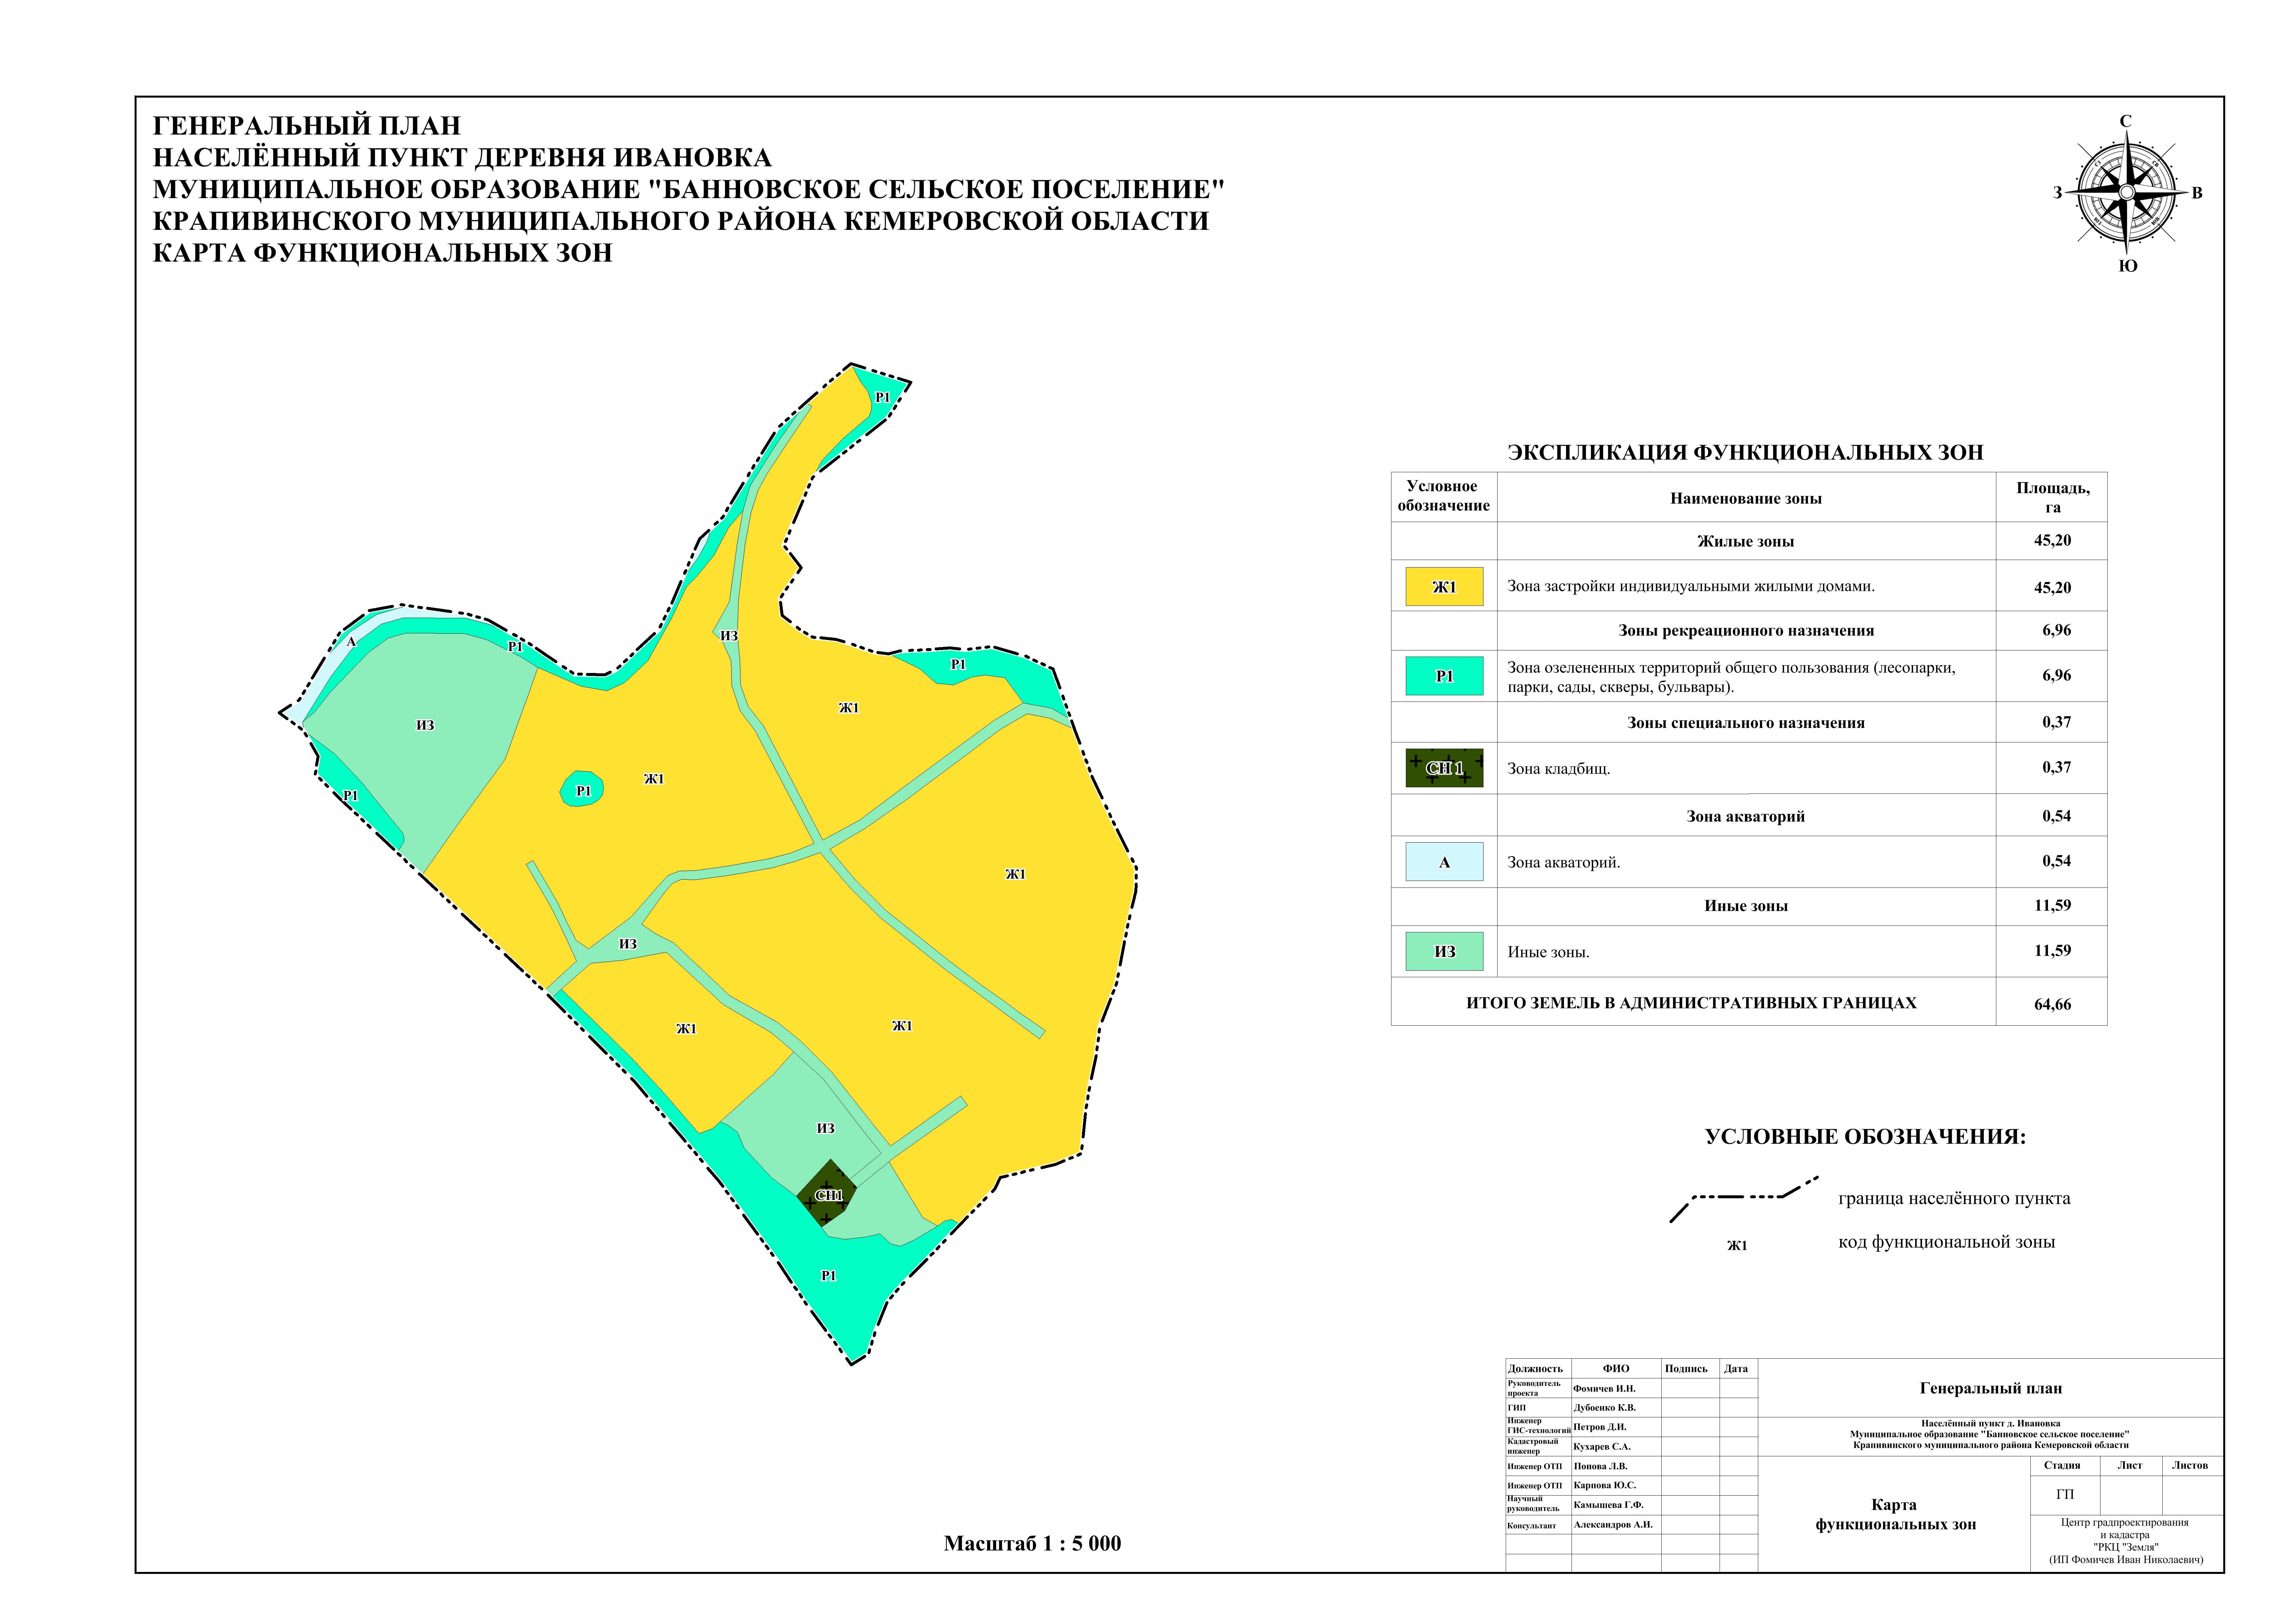Click the cyan Р1 swatch in the legend table

(1444, 676)
